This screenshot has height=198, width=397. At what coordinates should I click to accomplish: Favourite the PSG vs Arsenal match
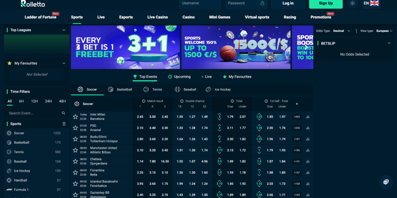[x=75, y=128]
